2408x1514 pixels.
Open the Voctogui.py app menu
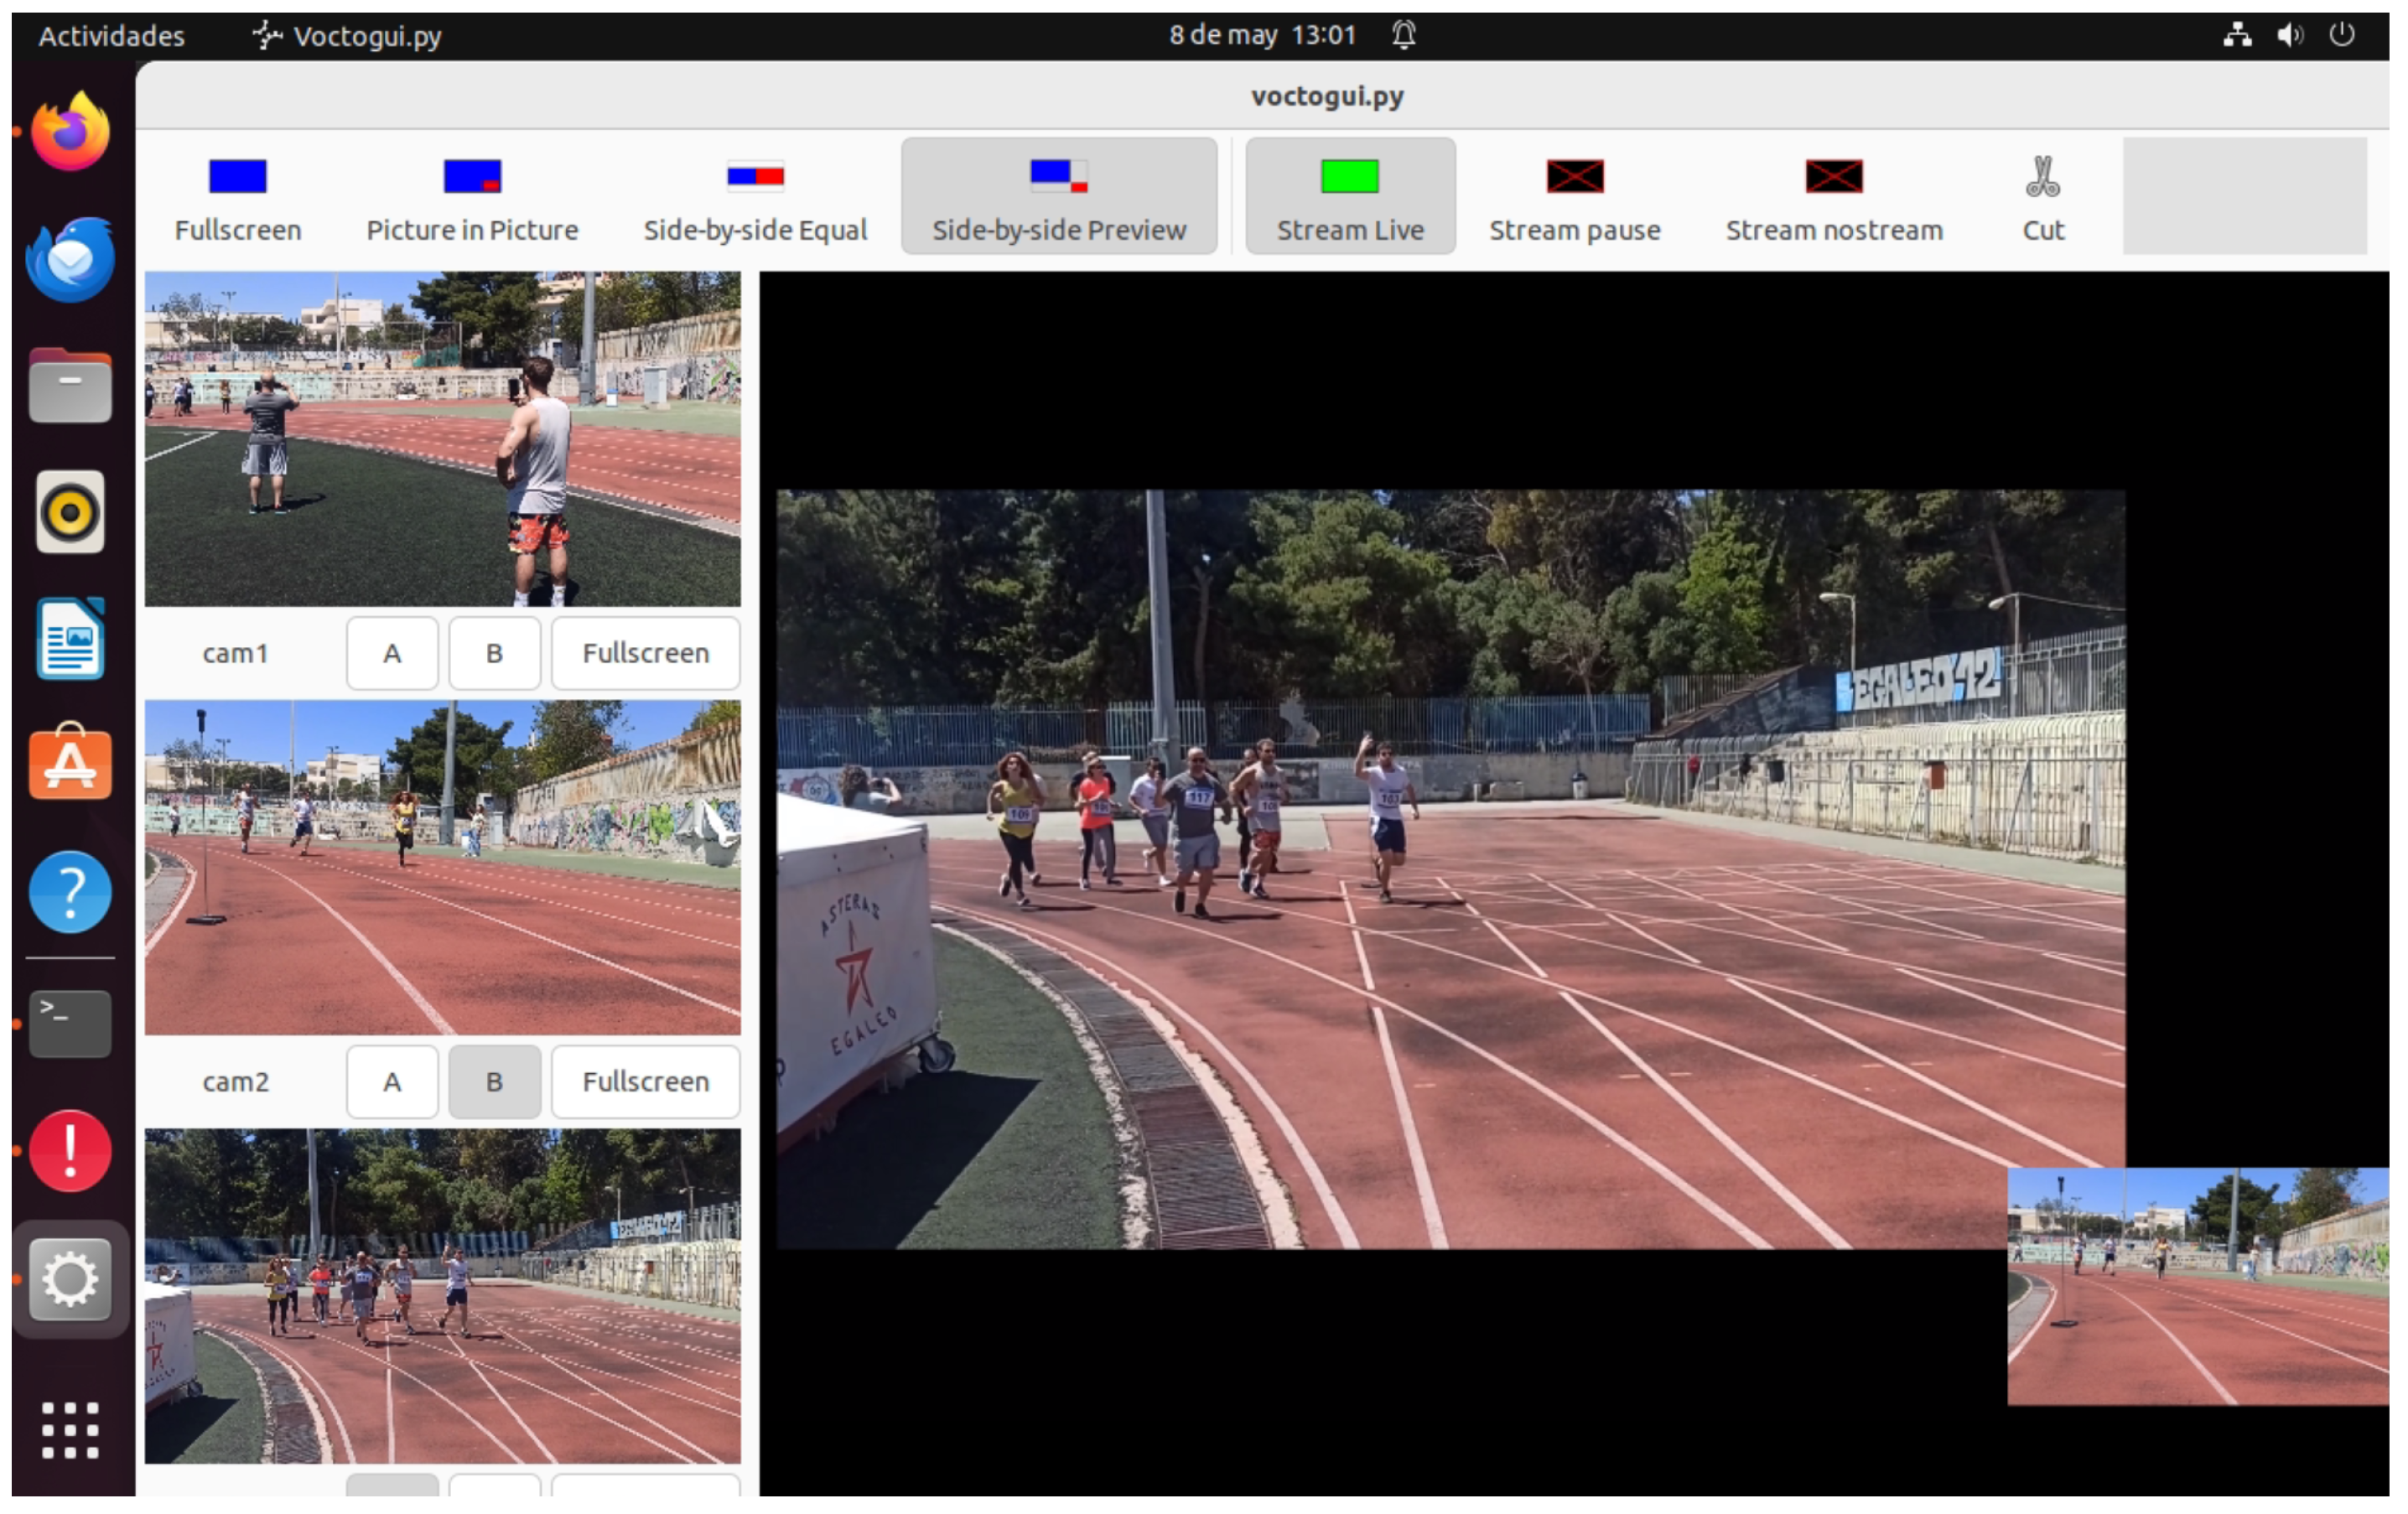[x=347, y=36]
